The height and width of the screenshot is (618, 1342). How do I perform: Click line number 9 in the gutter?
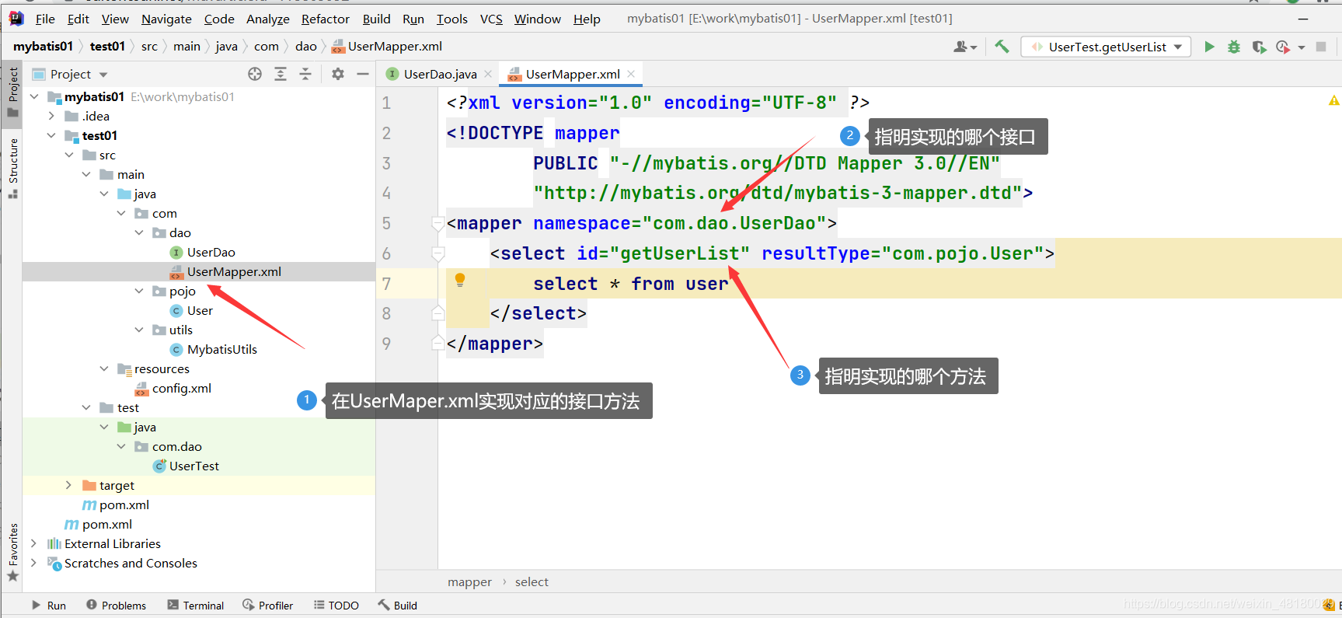(386, 344)
